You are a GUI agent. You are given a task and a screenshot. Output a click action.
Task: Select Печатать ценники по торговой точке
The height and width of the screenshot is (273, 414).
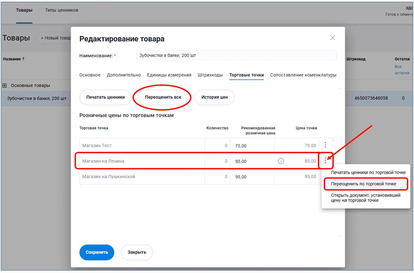(368, 172)
